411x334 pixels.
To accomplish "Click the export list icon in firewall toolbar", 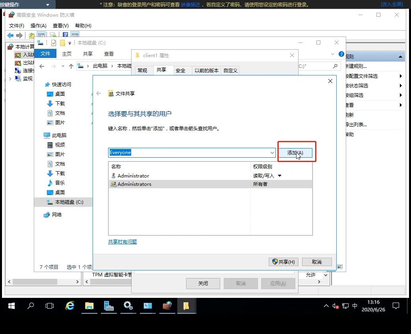I will [53, 35].
